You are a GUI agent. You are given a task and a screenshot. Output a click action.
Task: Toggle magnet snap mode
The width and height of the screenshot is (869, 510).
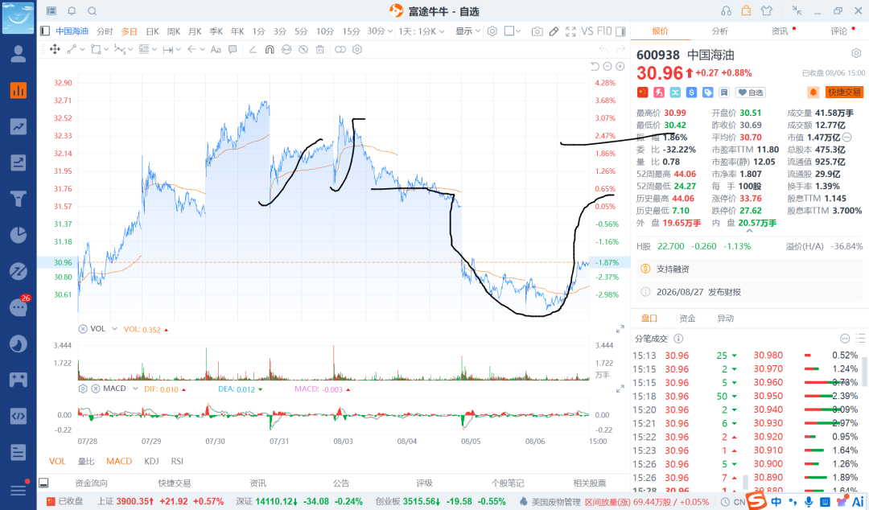[x=270, y=49]
